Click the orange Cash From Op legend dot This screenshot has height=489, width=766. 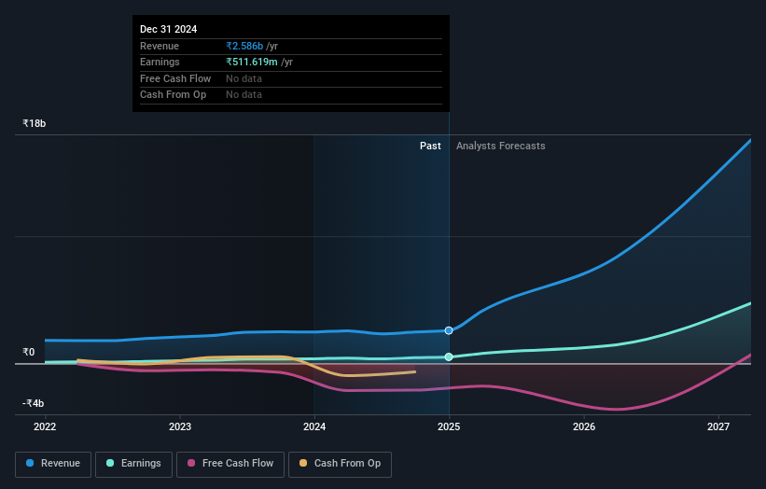[x=303, y=463]
